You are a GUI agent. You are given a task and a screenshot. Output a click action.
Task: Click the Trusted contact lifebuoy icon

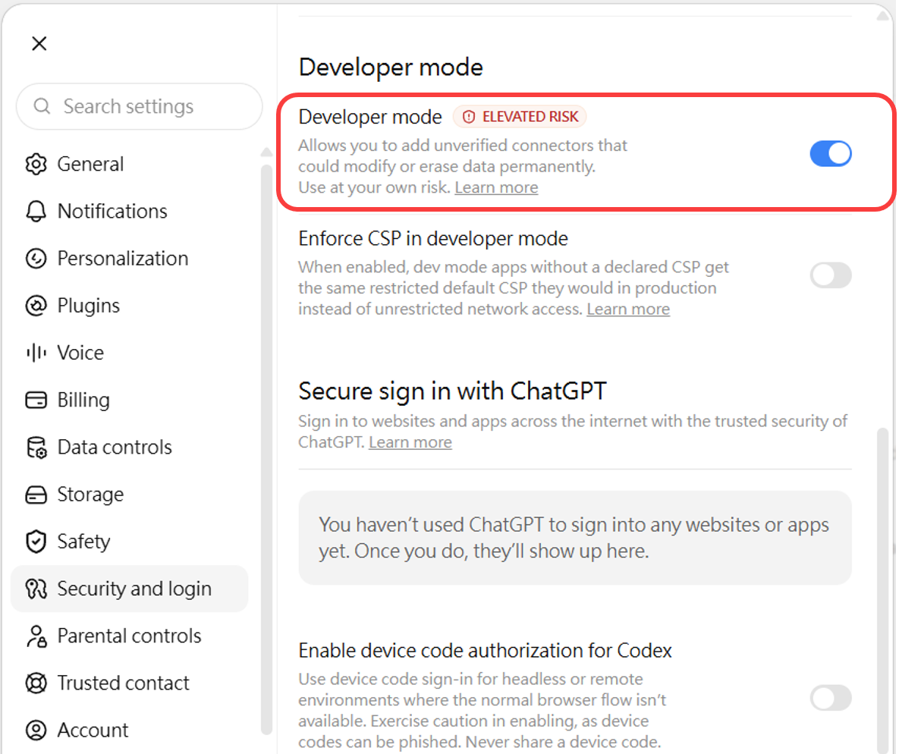point(36,683)
